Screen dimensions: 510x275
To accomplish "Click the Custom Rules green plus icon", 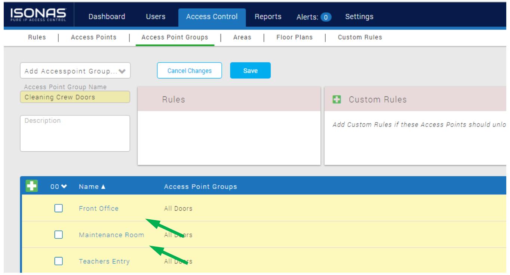I will pos(337,100).
